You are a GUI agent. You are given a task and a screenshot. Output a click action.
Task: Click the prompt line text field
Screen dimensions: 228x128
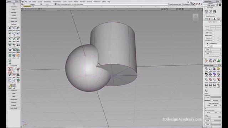(x=112, y=4)
